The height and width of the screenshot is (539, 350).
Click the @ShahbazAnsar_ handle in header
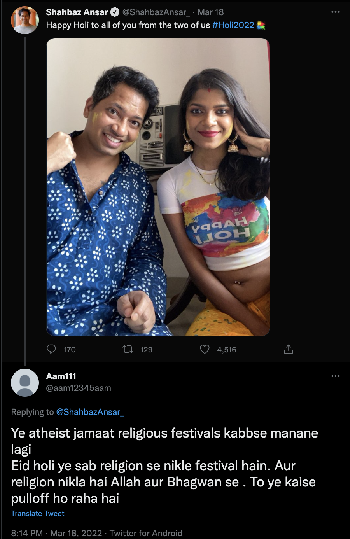point(156,12)
